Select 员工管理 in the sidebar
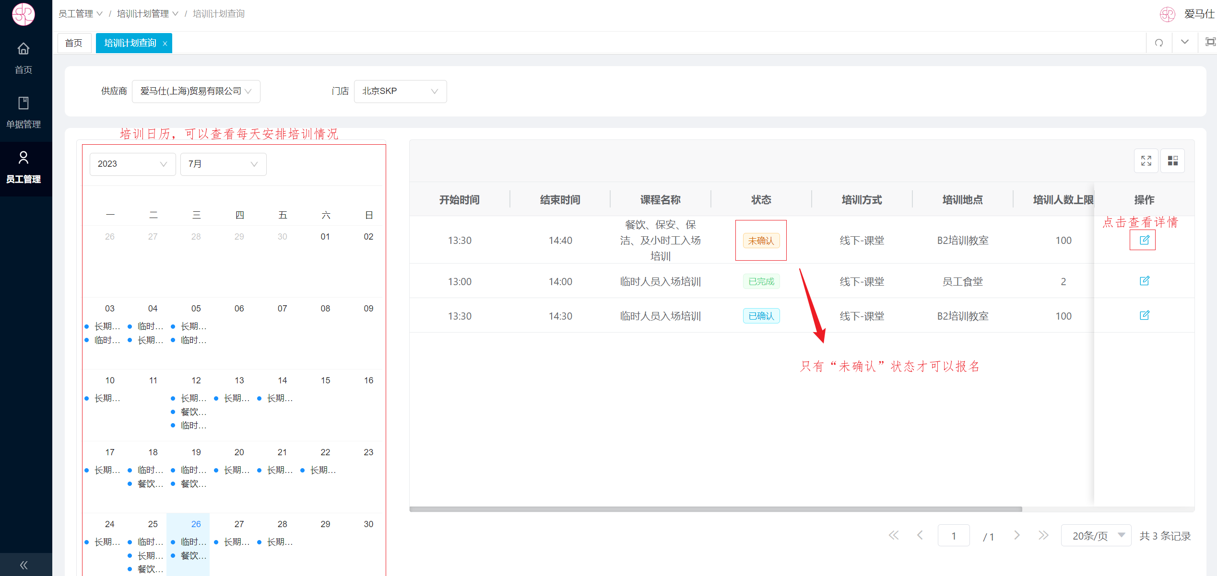The height and width of the screenshot is (576, 1217). pyautogui.click(x=23, y=168)
